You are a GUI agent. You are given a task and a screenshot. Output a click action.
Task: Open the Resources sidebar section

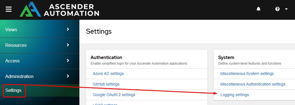40,45
